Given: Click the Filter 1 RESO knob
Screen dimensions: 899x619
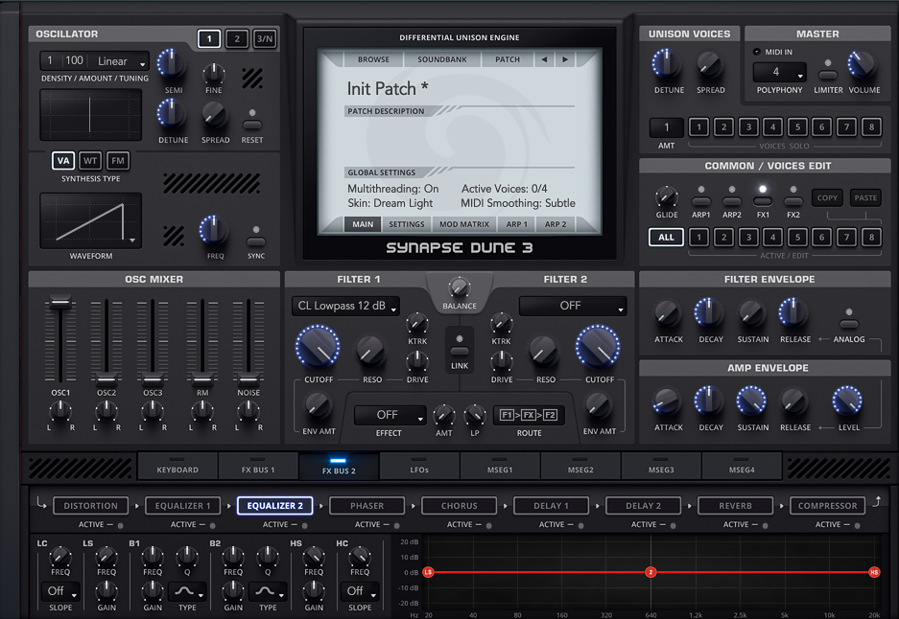Looking at the screenshot, I should pos(371,351).
